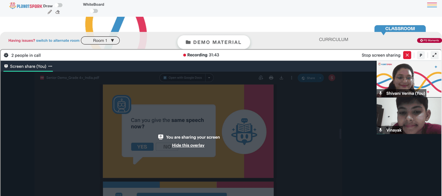442x196 pixels.
Task: Open the CURRICULUM tab
Action: tap(333, 40)
